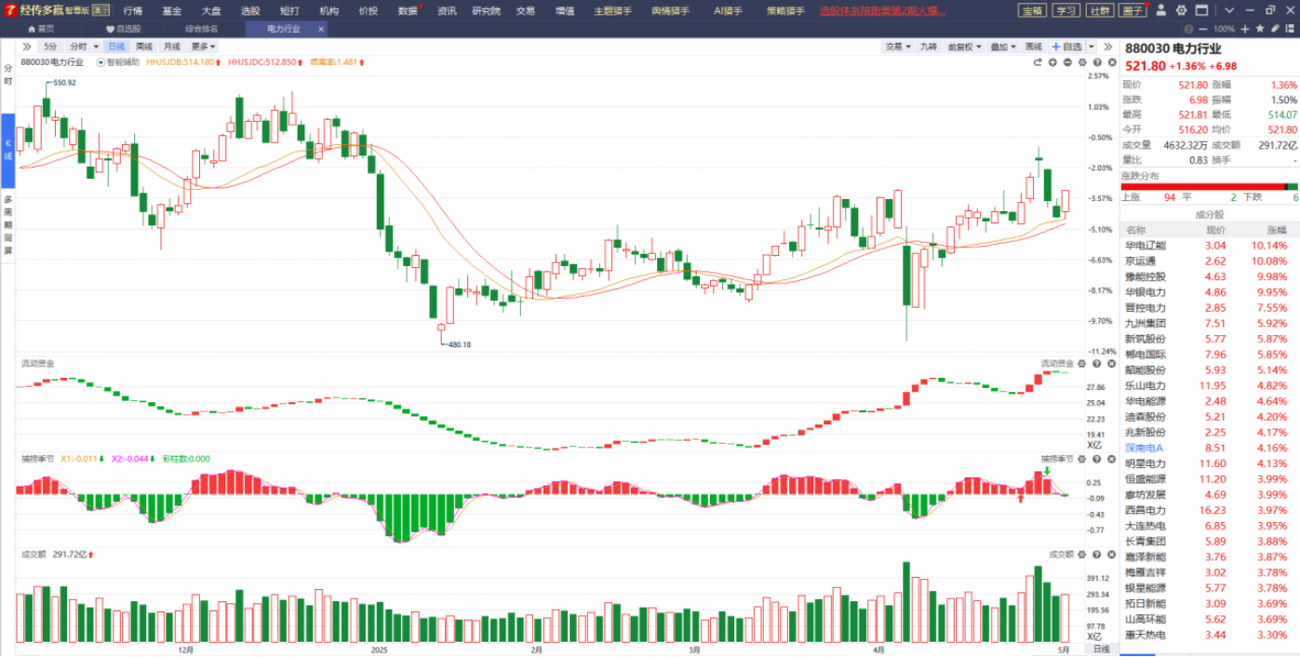
Task: Open the 行情 menu
Action: click(x=133, y=10)
